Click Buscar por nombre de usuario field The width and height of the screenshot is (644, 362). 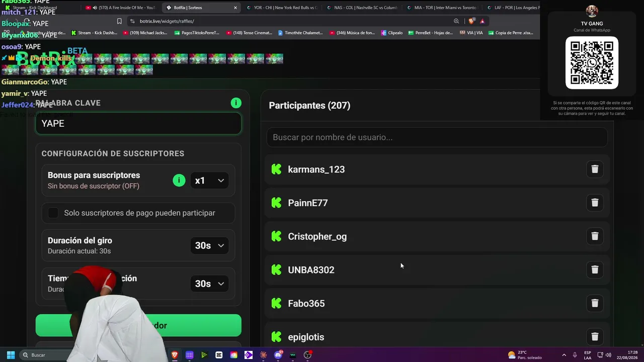pos(437,137)
